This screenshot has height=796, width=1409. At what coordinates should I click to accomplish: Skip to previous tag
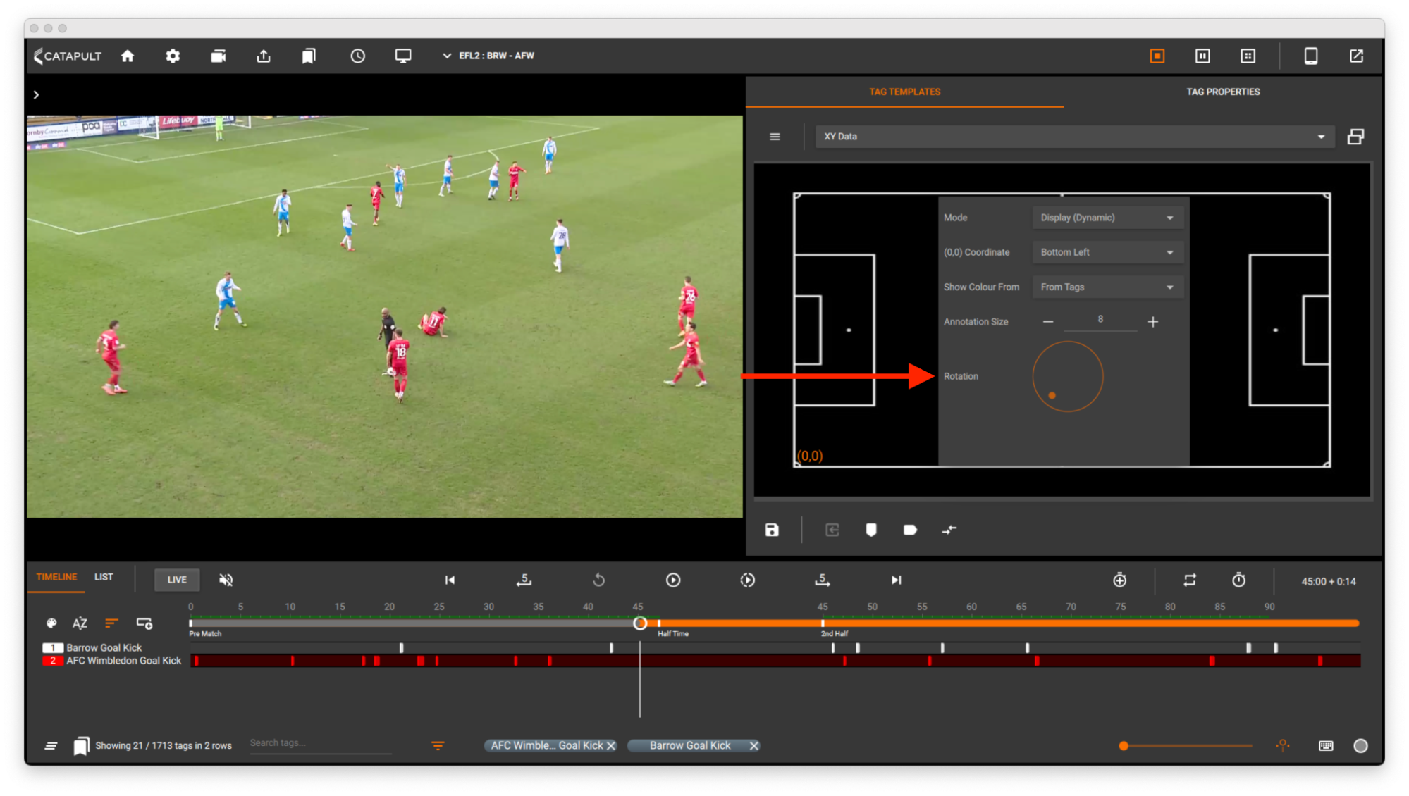coord(450,580)
